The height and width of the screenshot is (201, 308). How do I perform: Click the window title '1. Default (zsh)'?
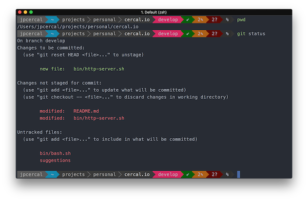click(153, 12)
